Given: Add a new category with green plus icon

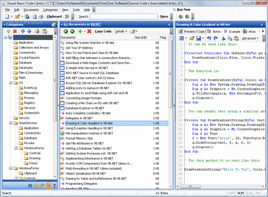Looking at the screenshot, I should pyautogui.click(x=8, y=31).
